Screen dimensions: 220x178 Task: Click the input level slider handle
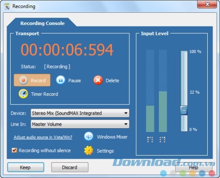[x=184, y=110]
